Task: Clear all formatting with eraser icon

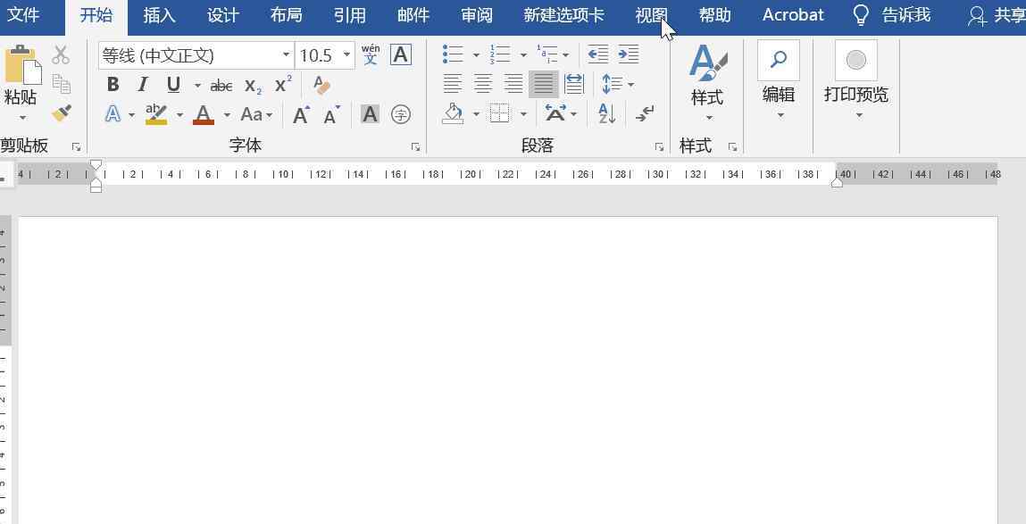Action: click(321, 85)
